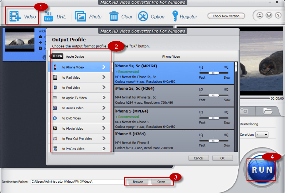Select to Apple TV Video category
The image size is (285, 193).
point(79,98)
